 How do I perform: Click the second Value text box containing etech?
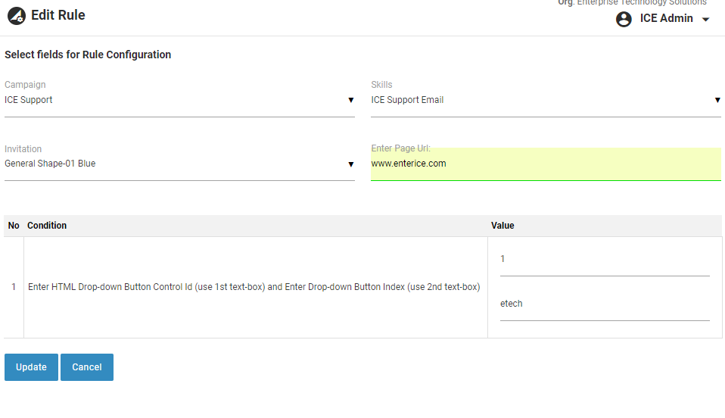(604, 304)
